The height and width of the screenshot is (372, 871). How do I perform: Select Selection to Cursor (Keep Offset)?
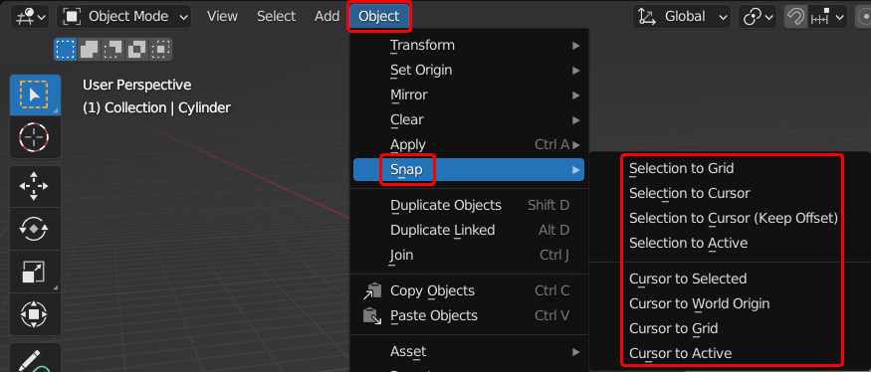click(x=734, y=218)
